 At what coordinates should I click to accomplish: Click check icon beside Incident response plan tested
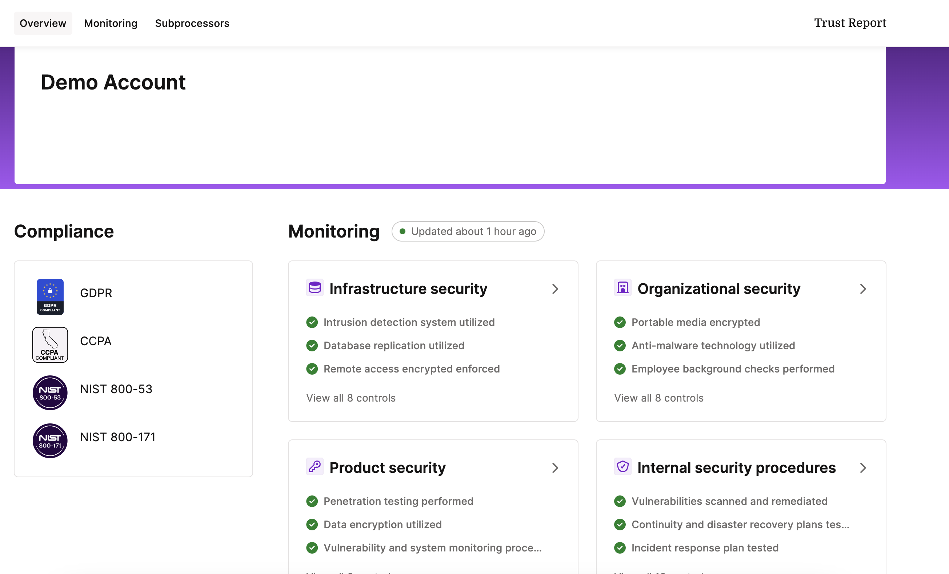tap(620, 548)
